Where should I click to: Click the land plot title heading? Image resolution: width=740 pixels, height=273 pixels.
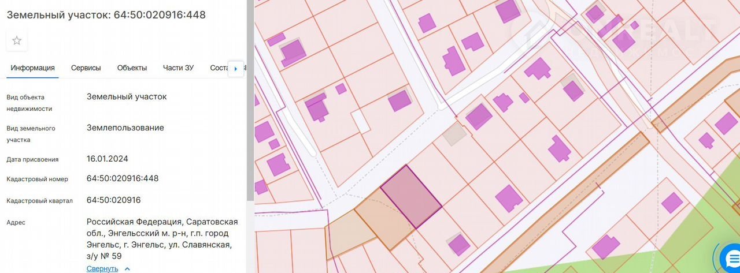click(106, 15)
